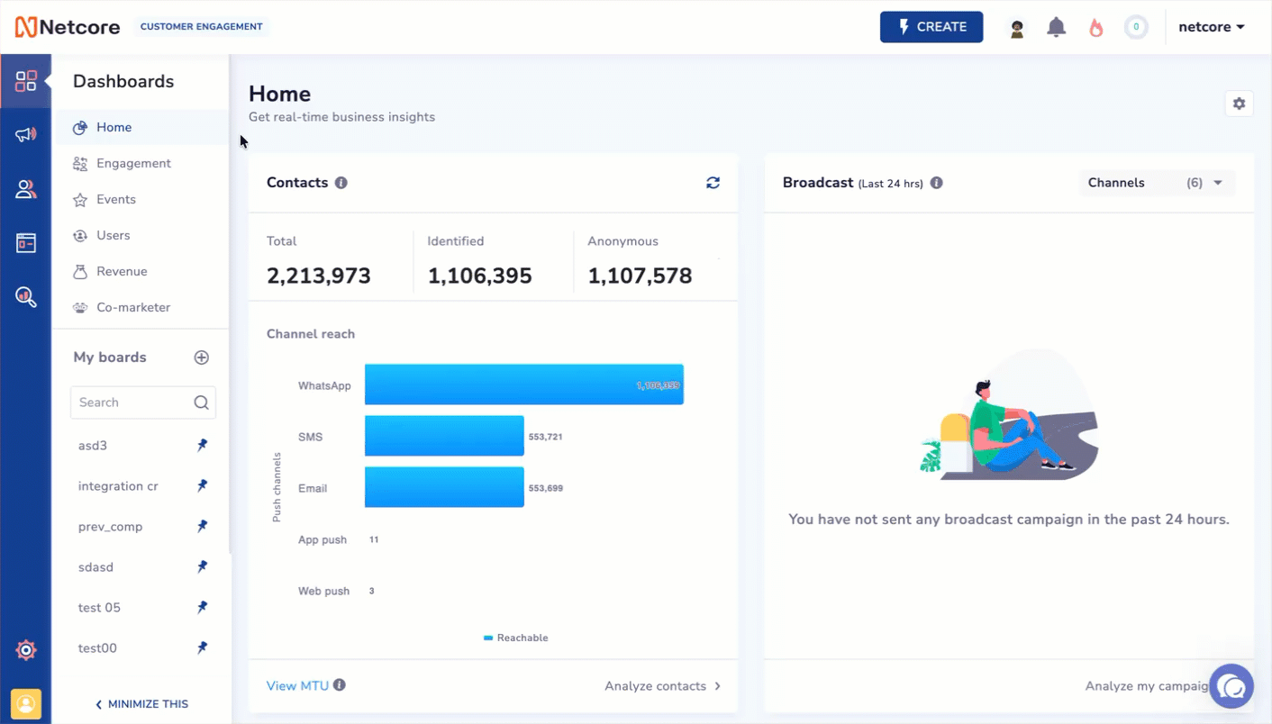Refresh the Contacts widget
Image resolution: width=1272 pixels, height=724 pixels.
point(713,183)
